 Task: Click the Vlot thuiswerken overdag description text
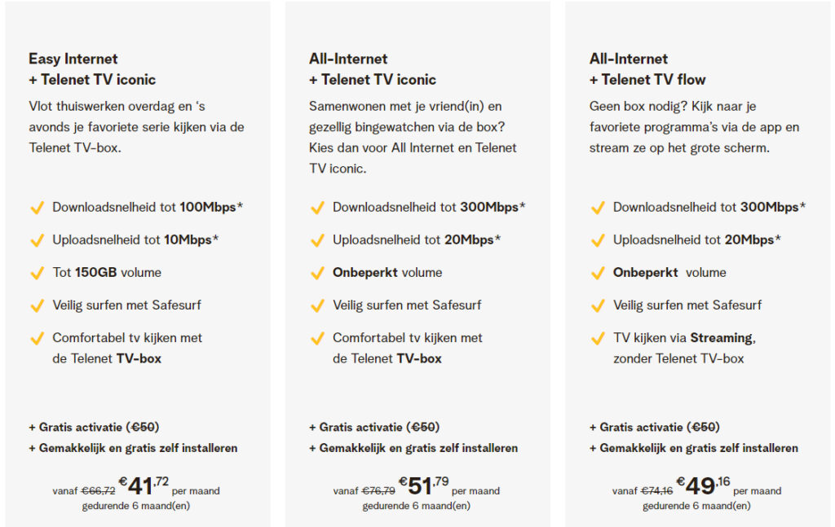click(x=136, y=127)
